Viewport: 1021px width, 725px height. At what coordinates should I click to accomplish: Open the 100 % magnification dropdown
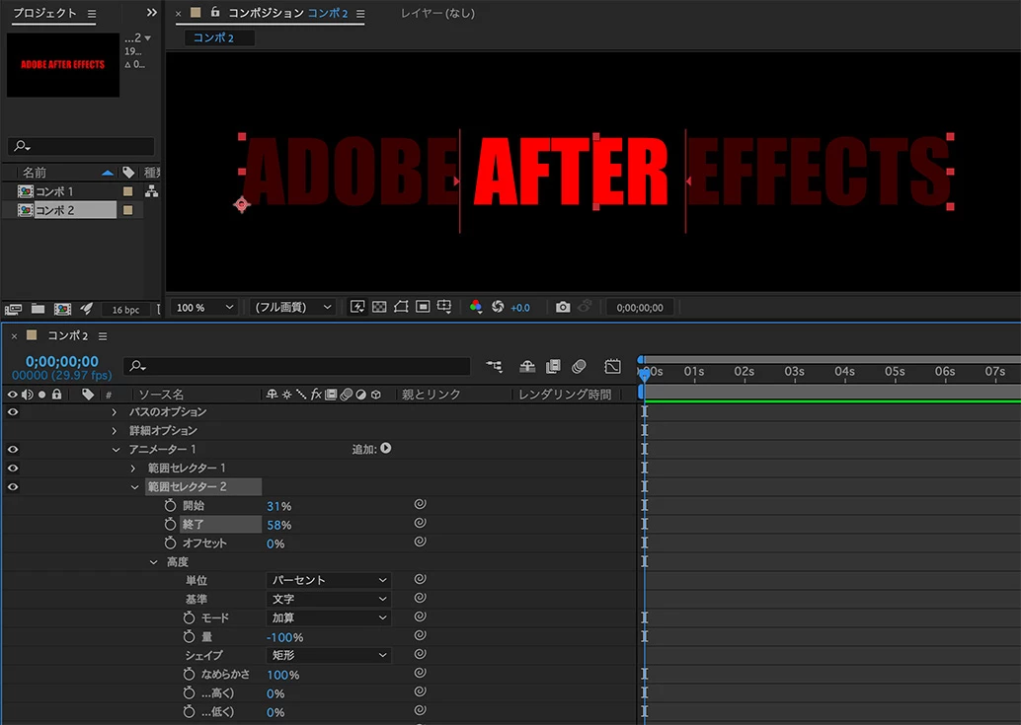[x=203, y=307]
